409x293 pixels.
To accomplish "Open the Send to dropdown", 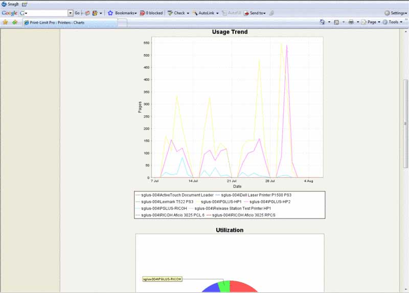I will 255,13.
